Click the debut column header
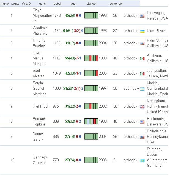Image resolution: width=170 pixels, height=175 pixels. (x=57, y=4)
